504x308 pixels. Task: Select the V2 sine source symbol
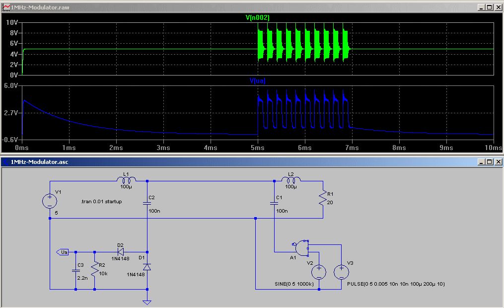coord(318,272)
